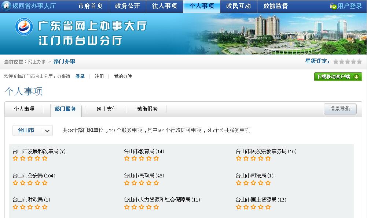Open 台山市民政局 (46) department link

pos(144,176)
